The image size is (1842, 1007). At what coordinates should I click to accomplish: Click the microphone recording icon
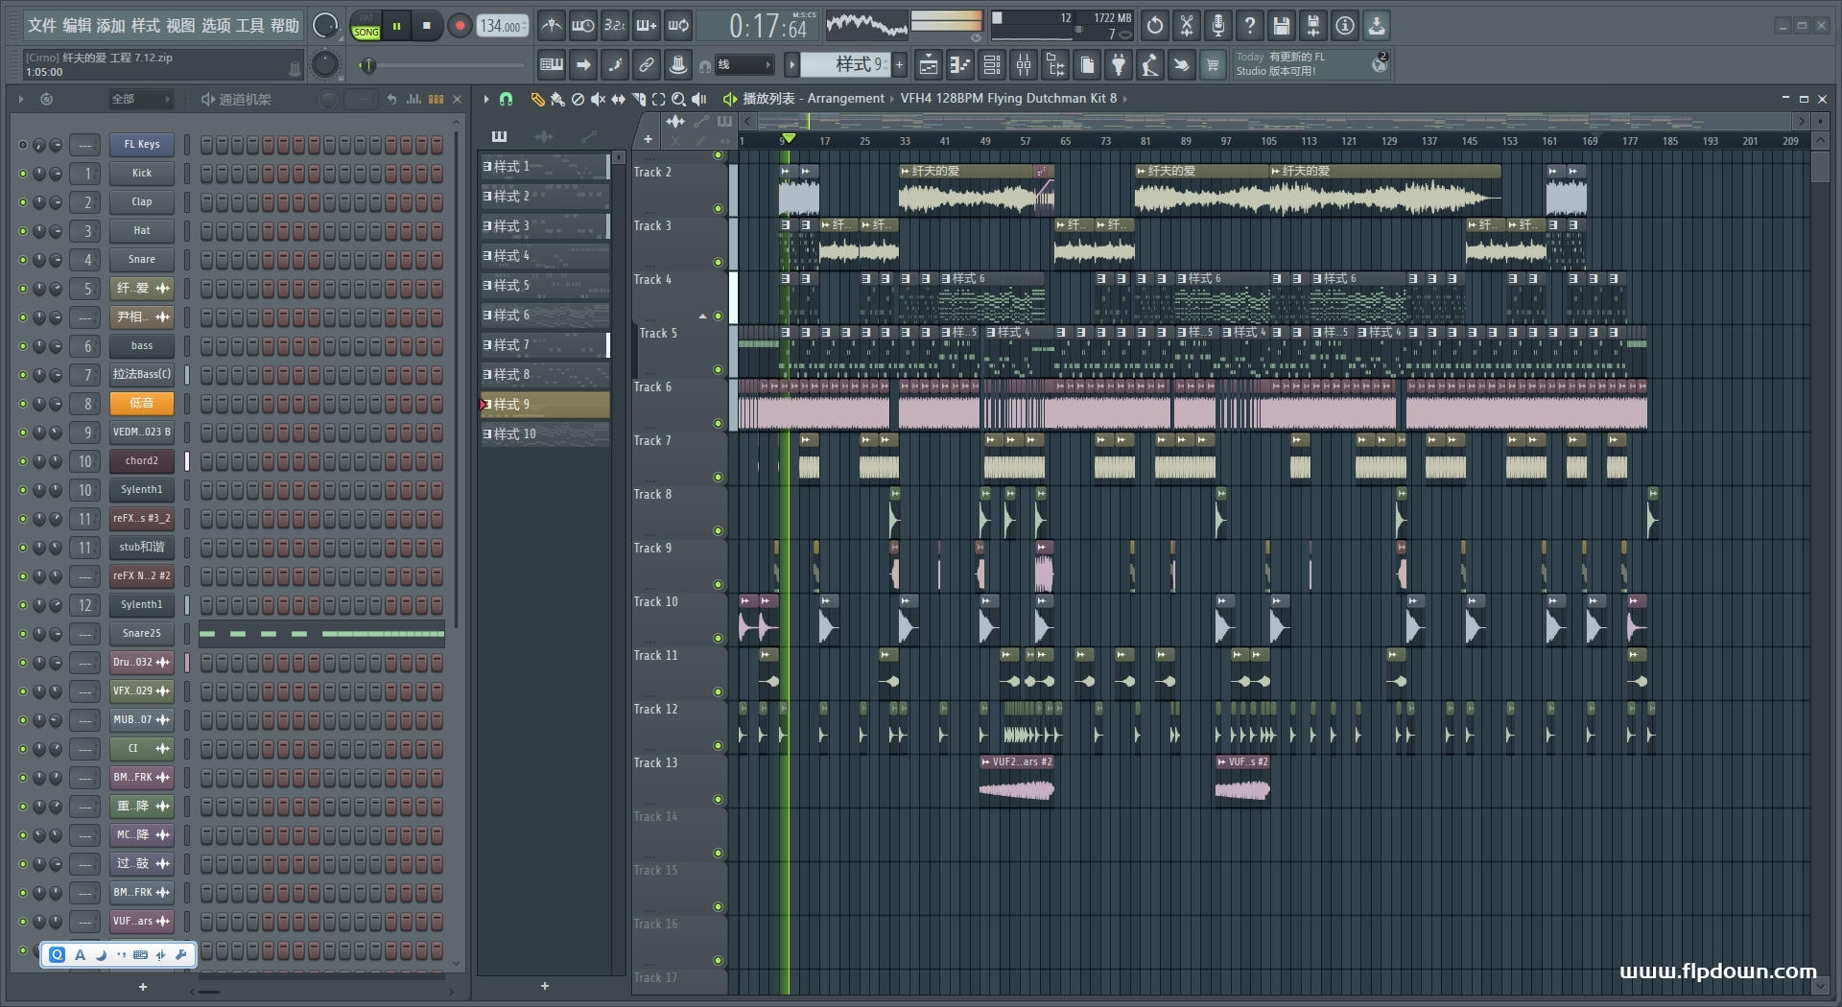1217,26
